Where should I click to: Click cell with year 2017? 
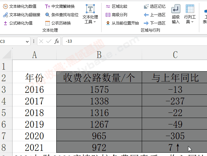coord(34,101)
